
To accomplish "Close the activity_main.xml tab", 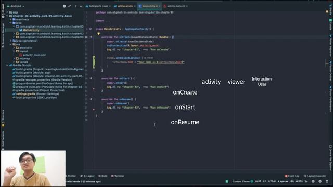I will 187,6.
